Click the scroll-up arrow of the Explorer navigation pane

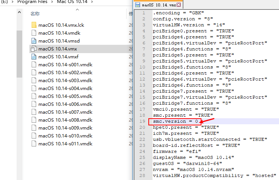click(x=20, y=12)
